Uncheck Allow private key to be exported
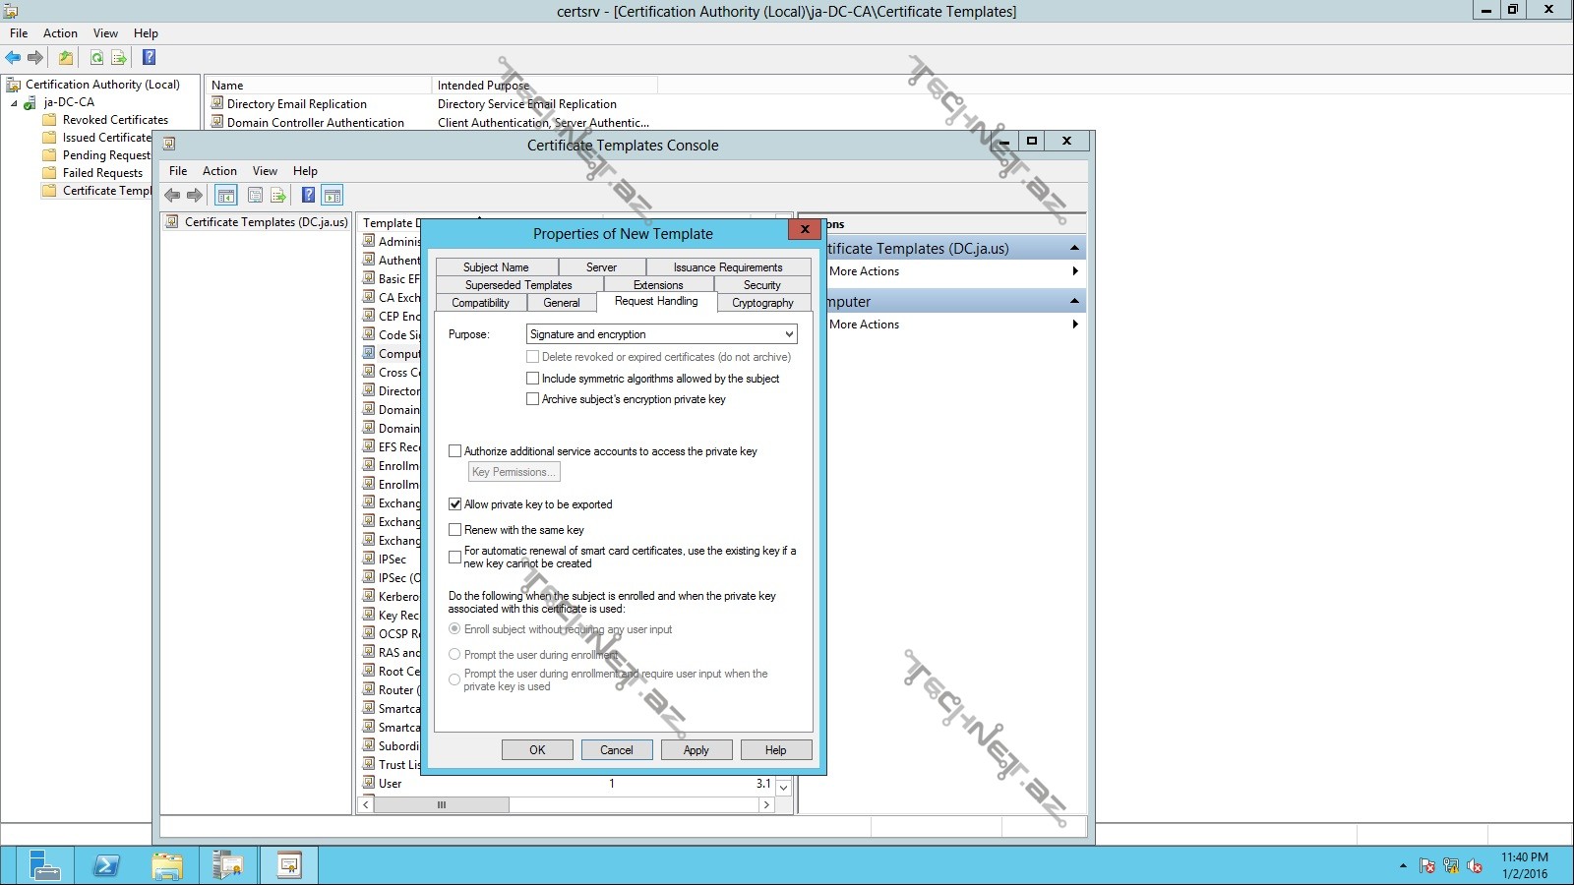Screen dimensions: 1574x885 (454, 504)
